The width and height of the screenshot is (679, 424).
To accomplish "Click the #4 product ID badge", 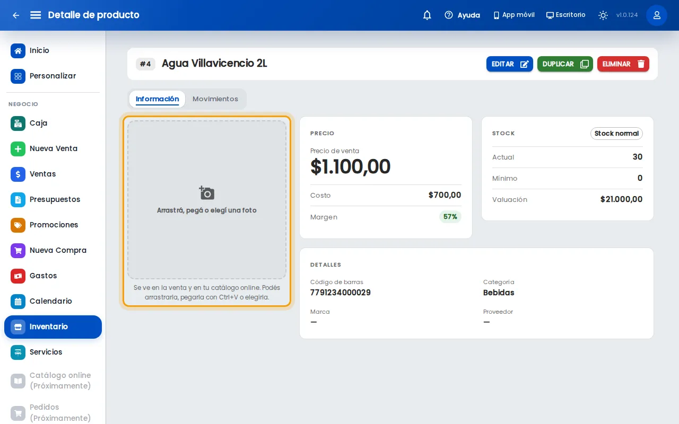I will click(145, 64).
